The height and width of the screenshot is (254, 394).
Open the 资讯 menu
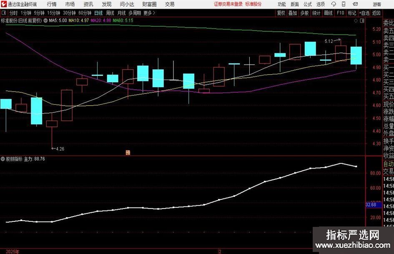pos(88,4)
